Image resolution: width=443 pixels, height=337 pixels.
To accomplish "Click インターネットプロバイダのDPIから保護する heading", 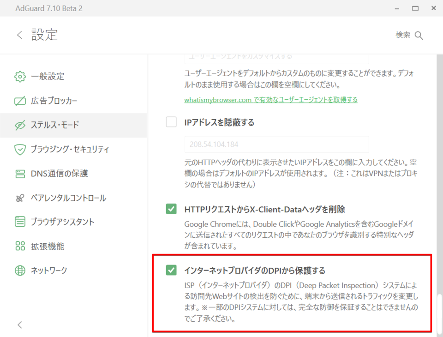I will point(255,271).
